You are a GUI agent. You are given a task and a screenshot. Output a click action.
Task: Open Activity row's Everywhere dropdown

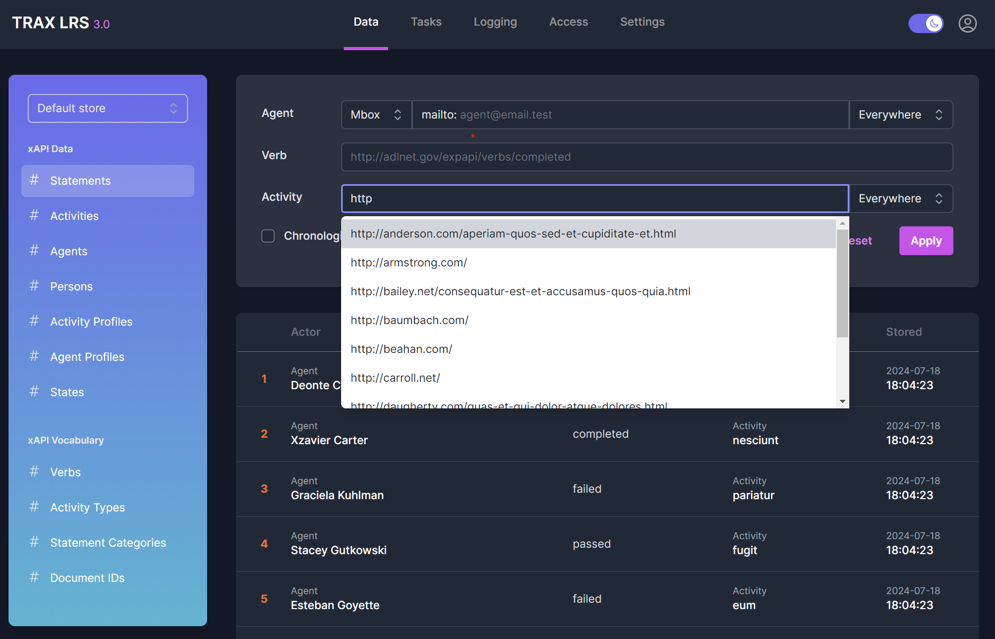click(901, 199)
